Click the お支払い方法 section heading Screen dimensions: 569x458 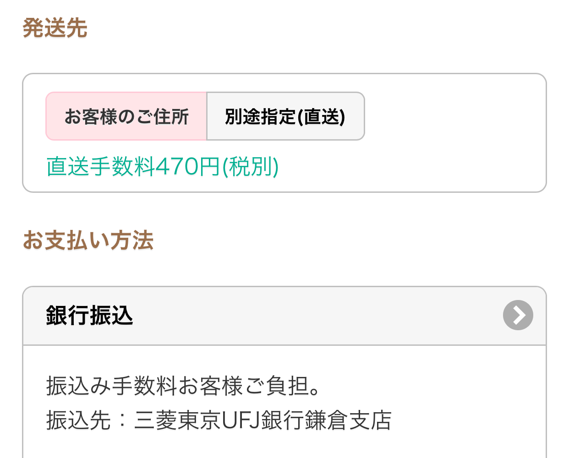click(88, 240)
